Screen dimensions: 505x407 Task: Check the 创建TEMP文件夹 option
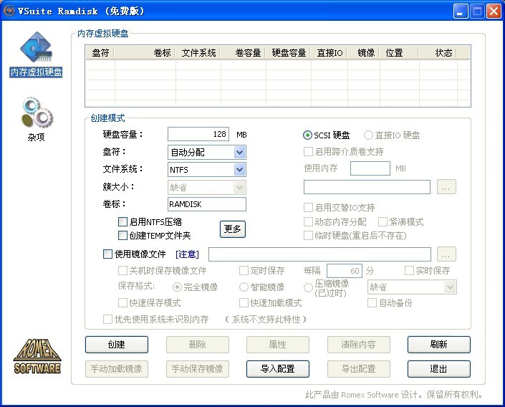(x=123, y=235)
